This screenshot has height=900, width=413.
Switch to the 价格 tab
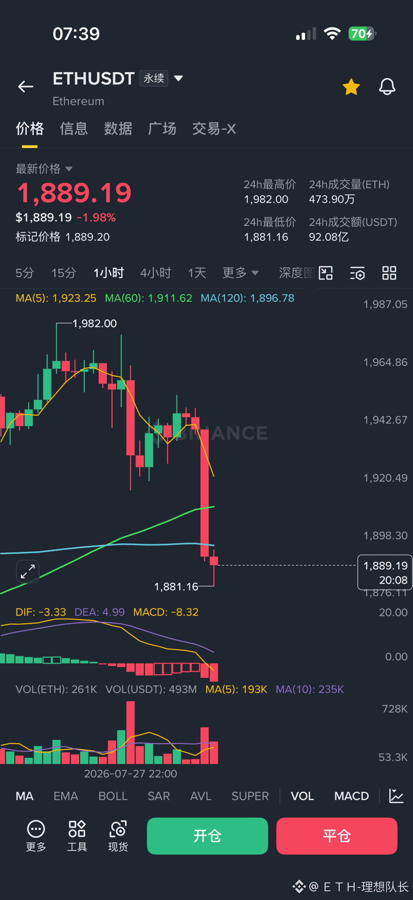pos(29,129)
